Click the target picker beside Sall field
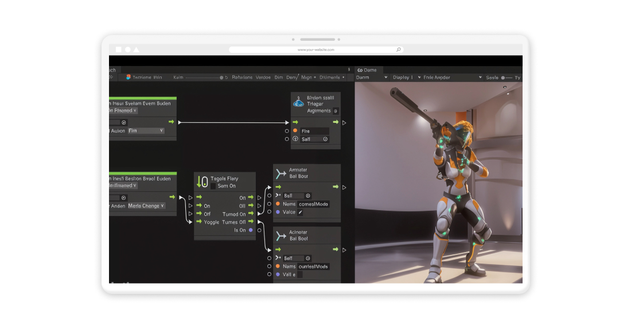The width and height of the screenshot is (631, 329). (325, 139)
